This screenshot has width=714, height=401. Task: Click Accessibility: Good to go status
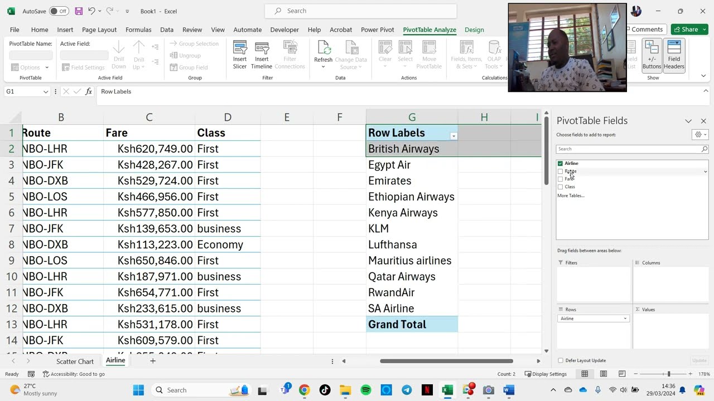click(x=74, y=374)
